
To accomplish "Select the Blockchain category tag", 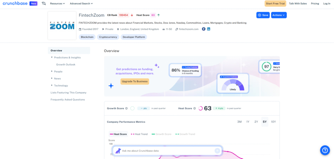I will coord(87,37).
